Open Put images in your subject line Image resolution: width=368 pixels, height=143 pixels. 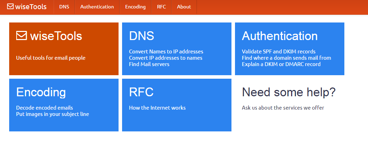coord(53,114)
